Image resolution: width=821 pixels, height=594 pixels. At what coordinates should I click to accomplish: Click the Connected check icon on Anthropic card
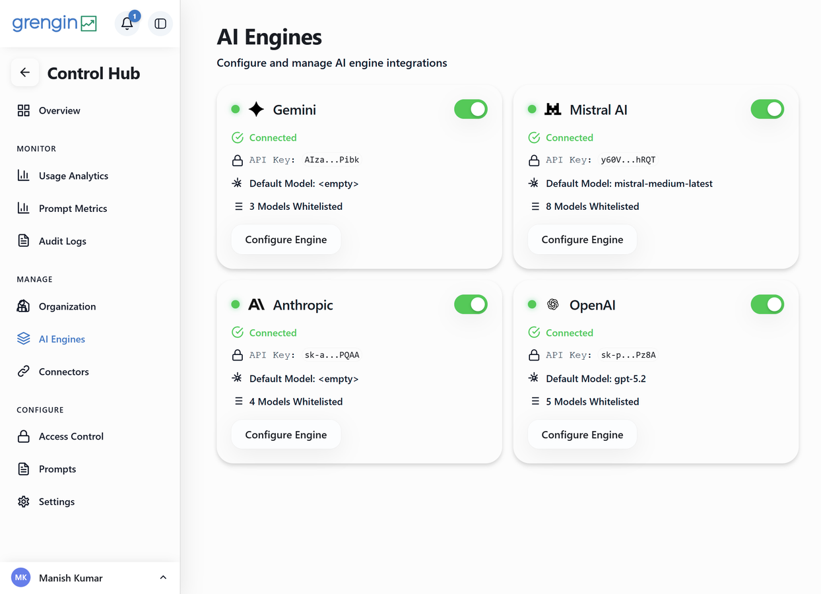click(238, 333)
